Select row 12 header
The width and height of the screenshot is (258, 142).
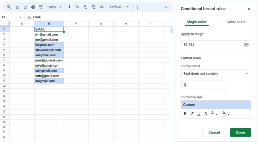click(x=4, y=86)
